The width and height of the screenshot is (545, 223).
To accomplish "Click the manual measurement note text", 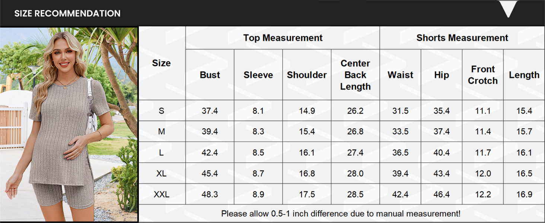I will [341, 214].
